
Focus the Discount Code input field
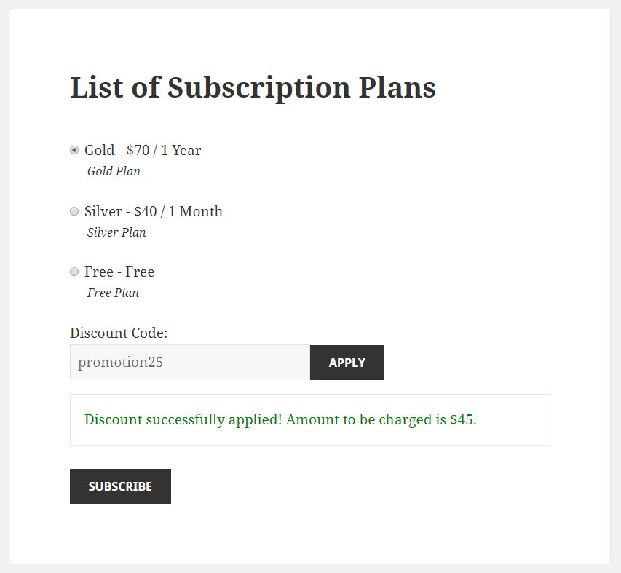[x=190, y=363]
